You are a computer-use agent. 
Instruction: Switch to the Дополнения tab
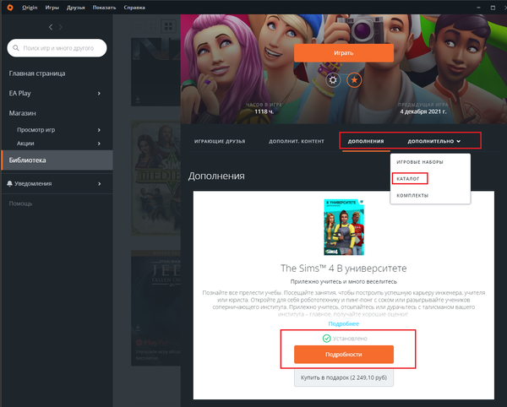366,141
